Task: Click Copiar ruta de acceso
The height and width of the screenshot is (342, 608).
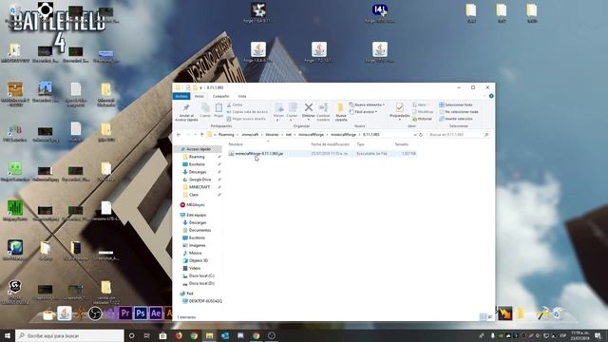Action: pos(247,112)
